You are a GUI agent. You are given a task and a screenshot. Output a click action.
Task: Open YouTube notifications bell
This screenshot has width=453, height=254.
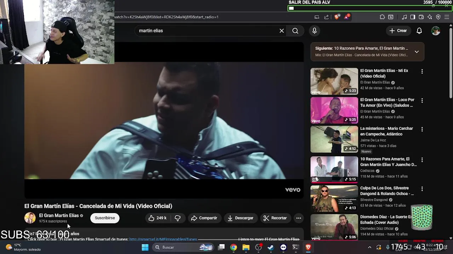[x=419, y=31]
